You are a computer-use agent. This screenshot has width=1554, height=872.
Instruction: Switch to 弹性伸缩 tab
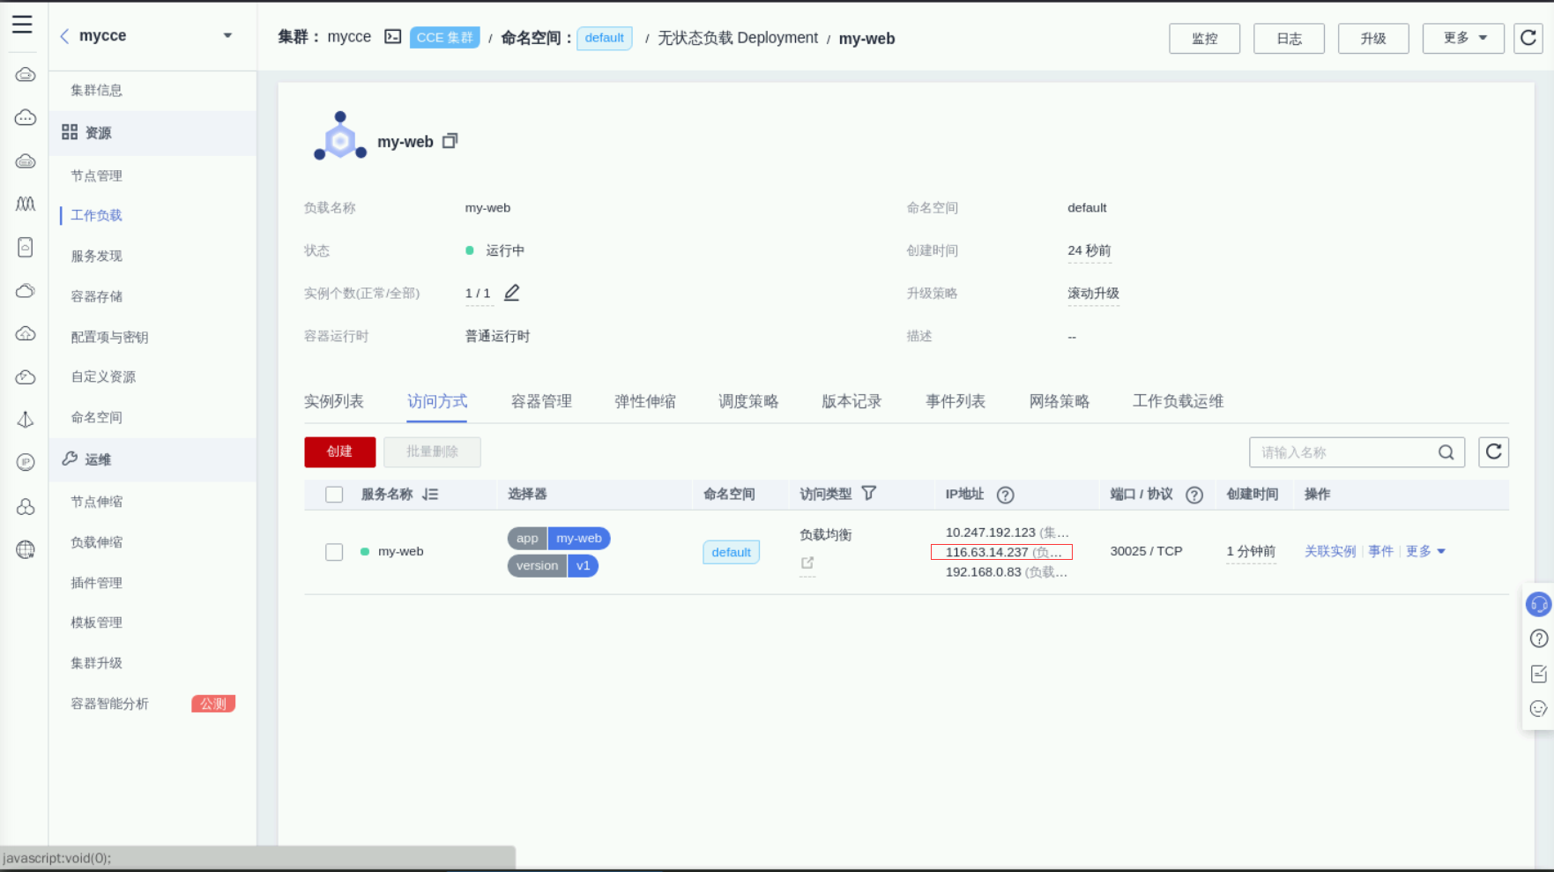(x=645, y=402)
